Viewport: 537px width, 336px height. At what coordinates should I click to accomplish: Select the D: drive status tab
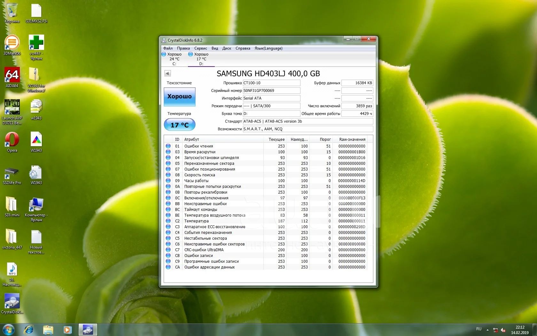tap(199, 59)
